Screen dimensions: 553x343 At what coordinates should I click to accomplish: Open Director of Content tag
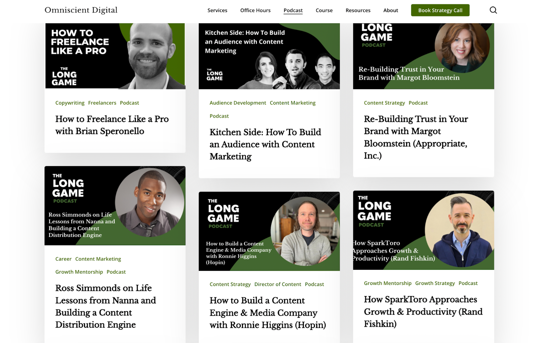tap(278, 284)
